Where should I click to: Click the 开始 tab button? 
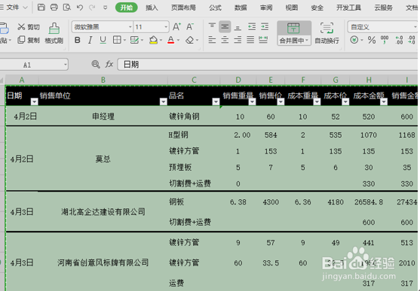[x=127, y=8]
